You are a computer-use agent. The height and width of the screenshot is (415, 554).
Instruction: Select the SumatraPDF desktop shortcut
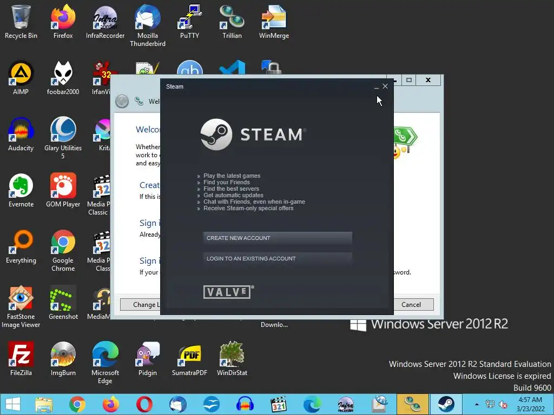190,359
